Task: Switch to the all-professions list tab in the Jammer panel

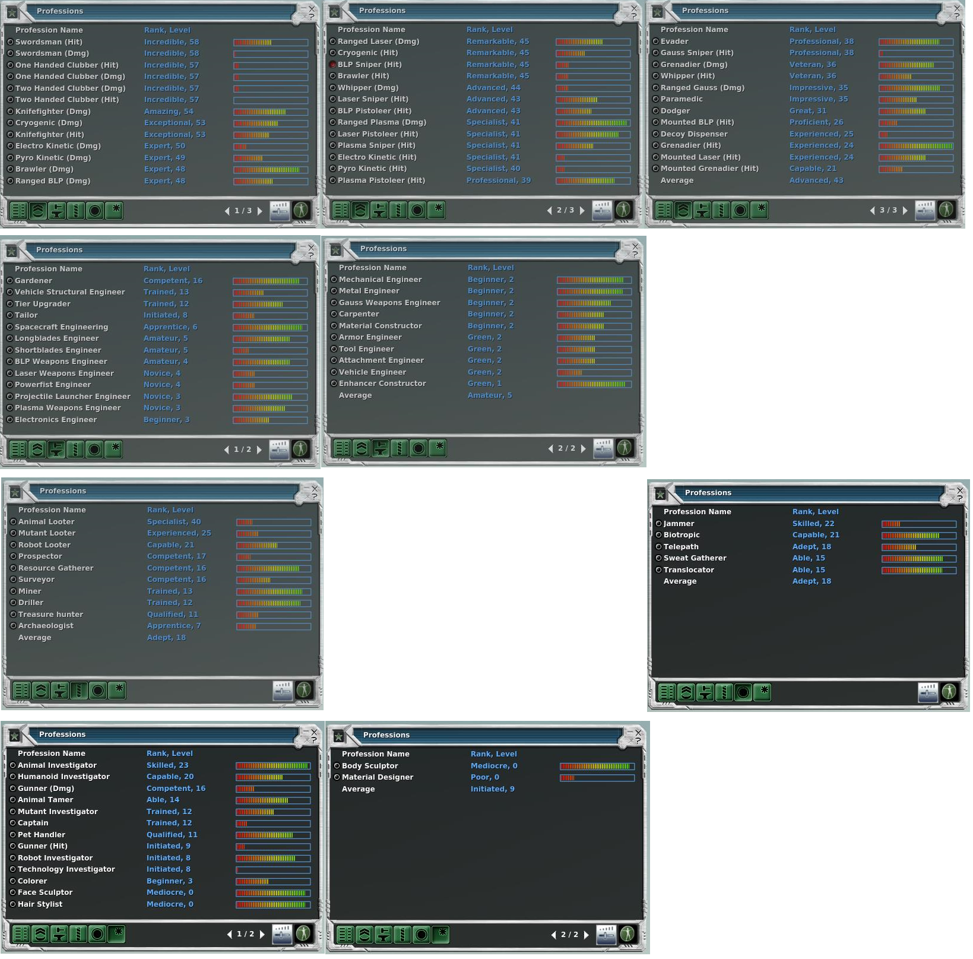Action: [667, 692]
